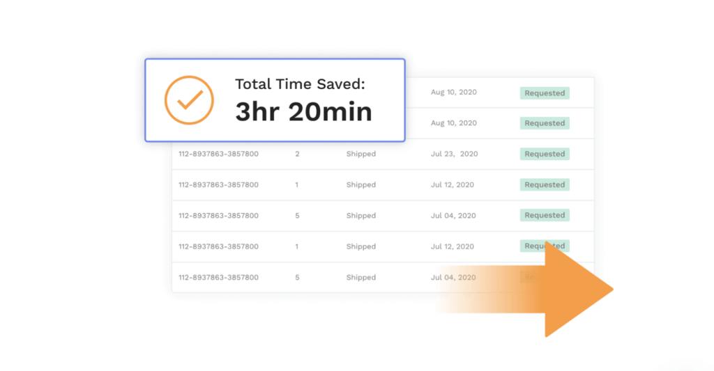The image size is (714, 371).
Task: Click the '3hr 20min' time value
Action: 304,112
